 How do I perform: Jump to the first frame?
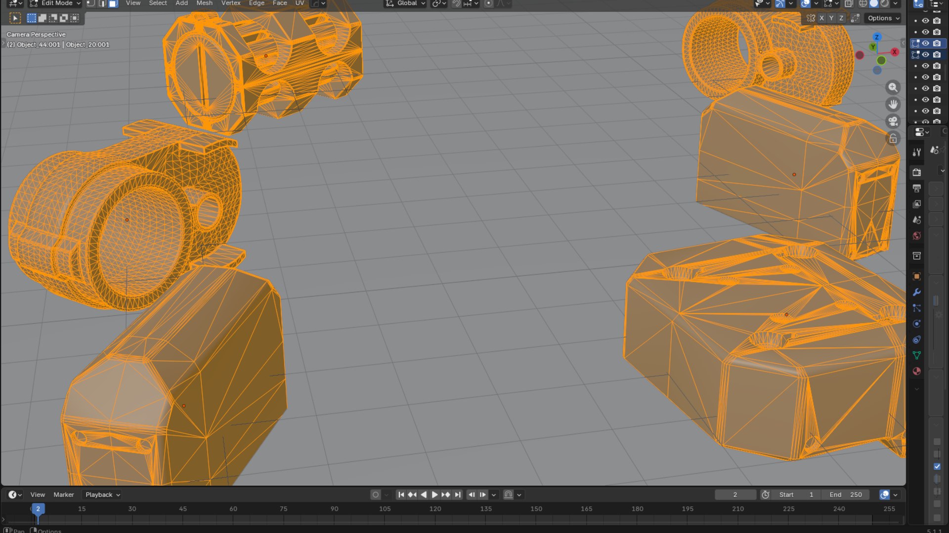401,495
